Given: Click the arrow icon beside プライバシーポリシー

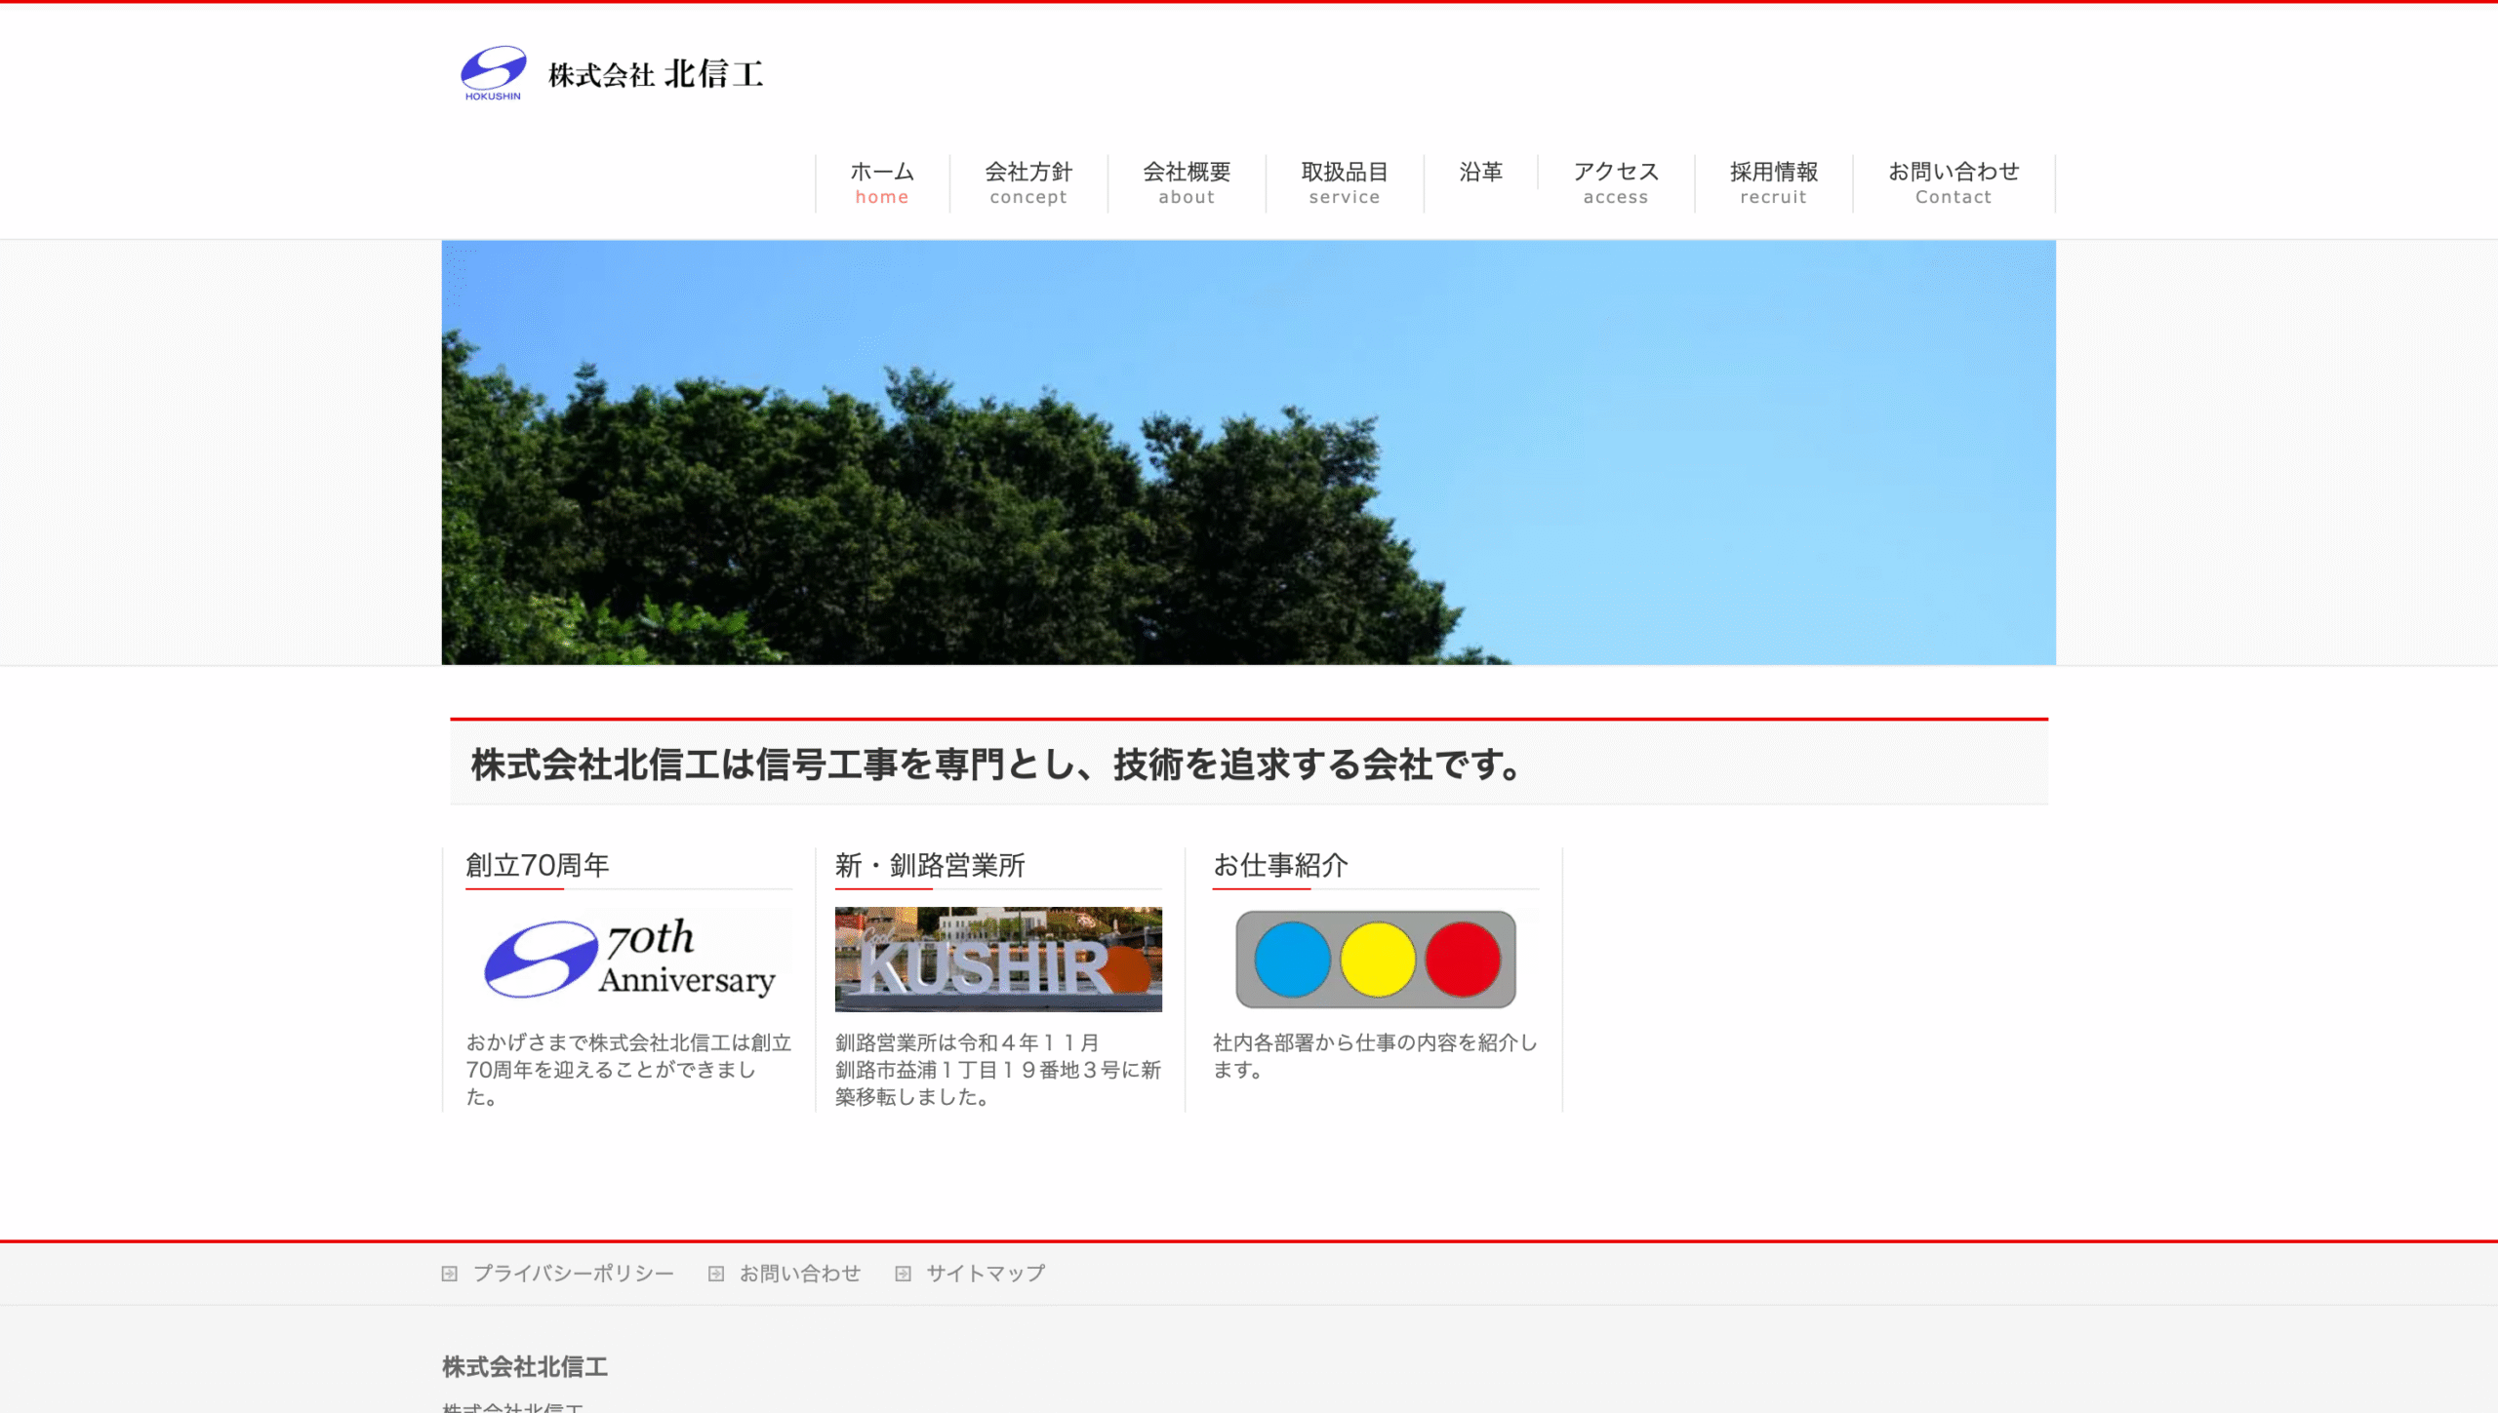Looking at the screenshot, I should 450,1272.
